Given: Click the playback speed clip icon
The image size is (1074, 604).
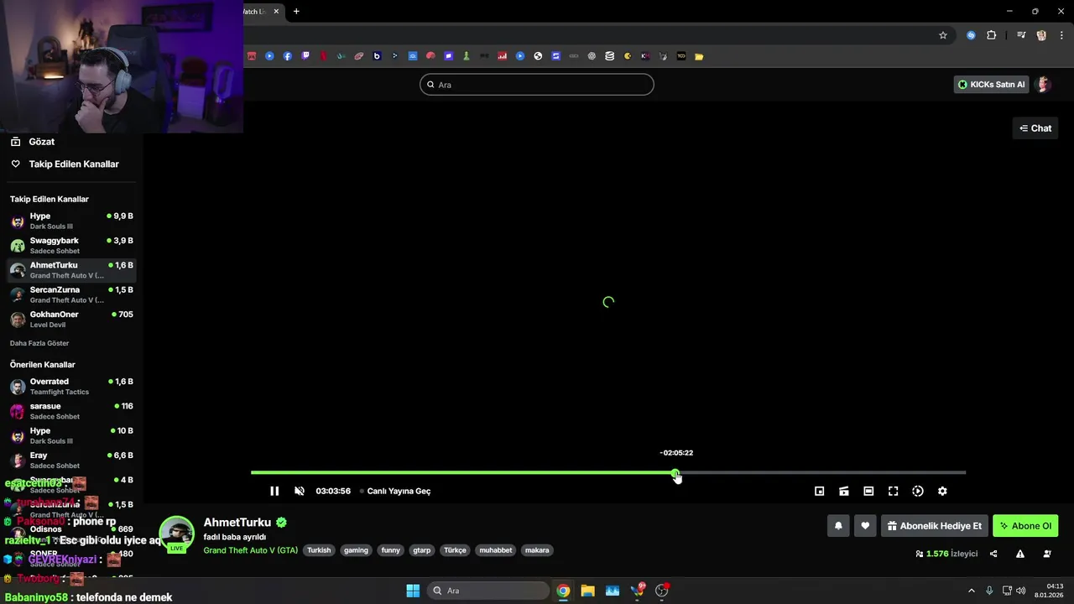Looking at the screenshot, I should coord(918,491).
